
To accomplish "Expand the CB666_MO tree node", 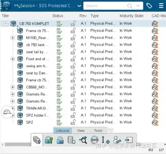I will [13, 87].
